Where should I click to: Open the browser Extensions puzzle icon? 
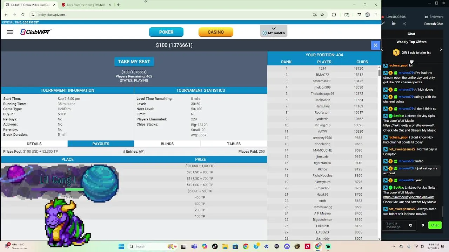334,15
